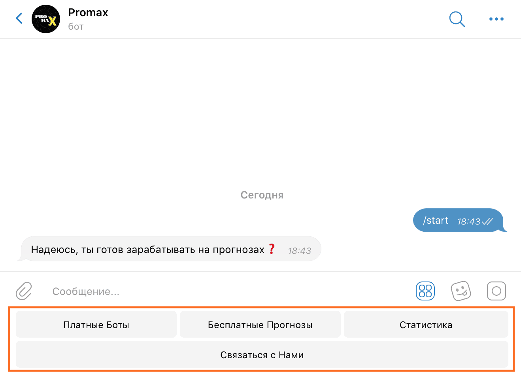
Task: Click the Promax bot name in header
Action: (88, 12)
